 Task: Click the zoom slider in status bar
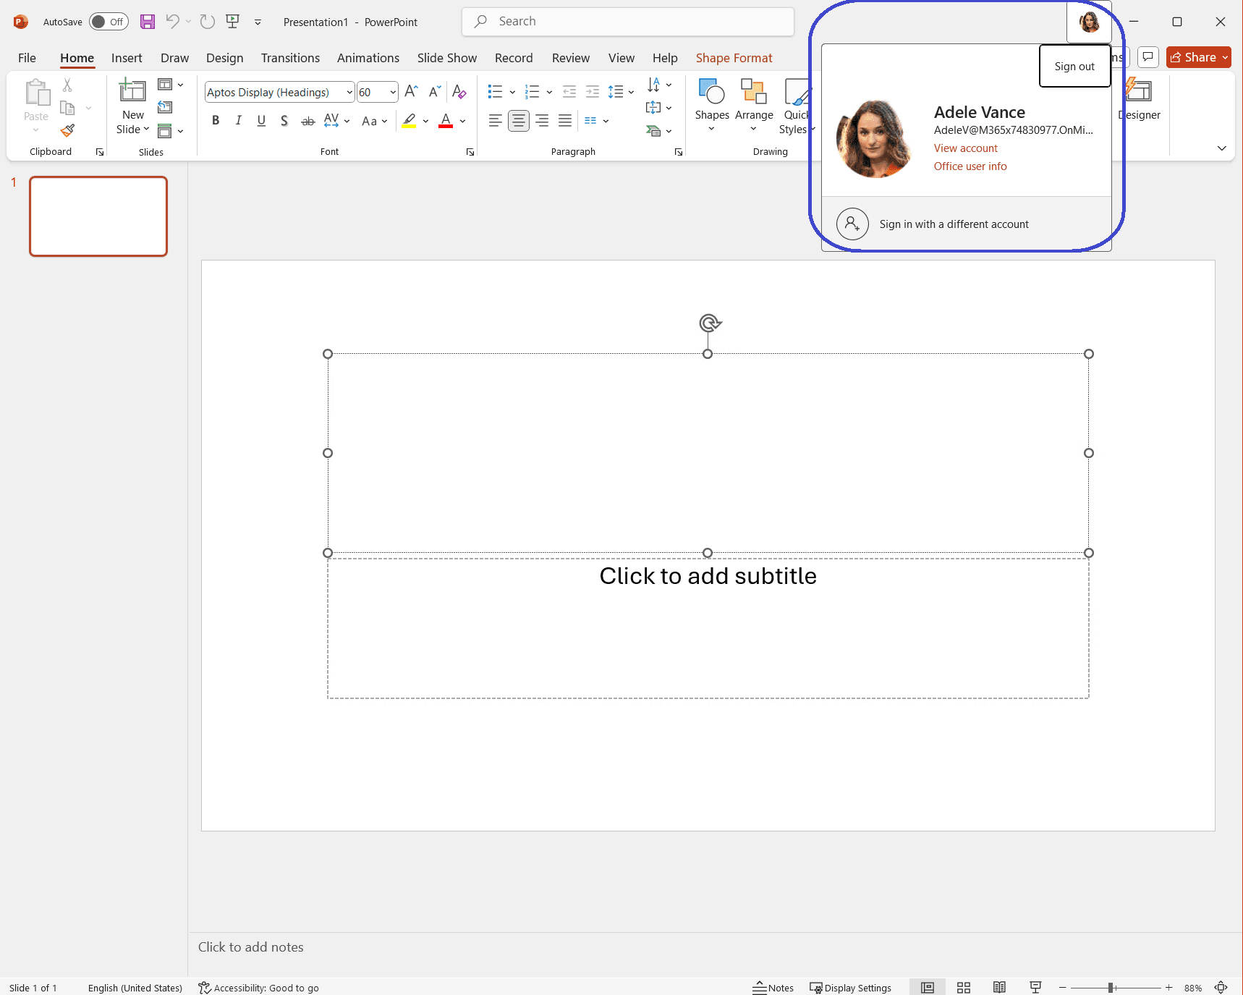(1111, 988)
